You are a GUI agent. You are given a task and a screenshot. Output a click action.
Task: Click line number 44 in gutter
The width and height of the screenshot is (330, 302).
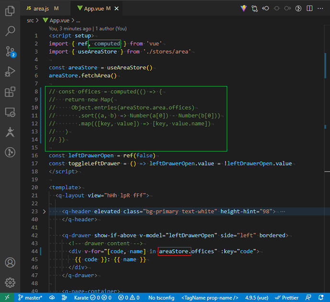[34, 251]
